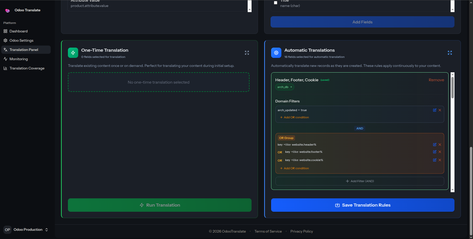Screen dimensions: 473x239
Task: Edit the website.footer% condition
Action: (x=435, y=152)
